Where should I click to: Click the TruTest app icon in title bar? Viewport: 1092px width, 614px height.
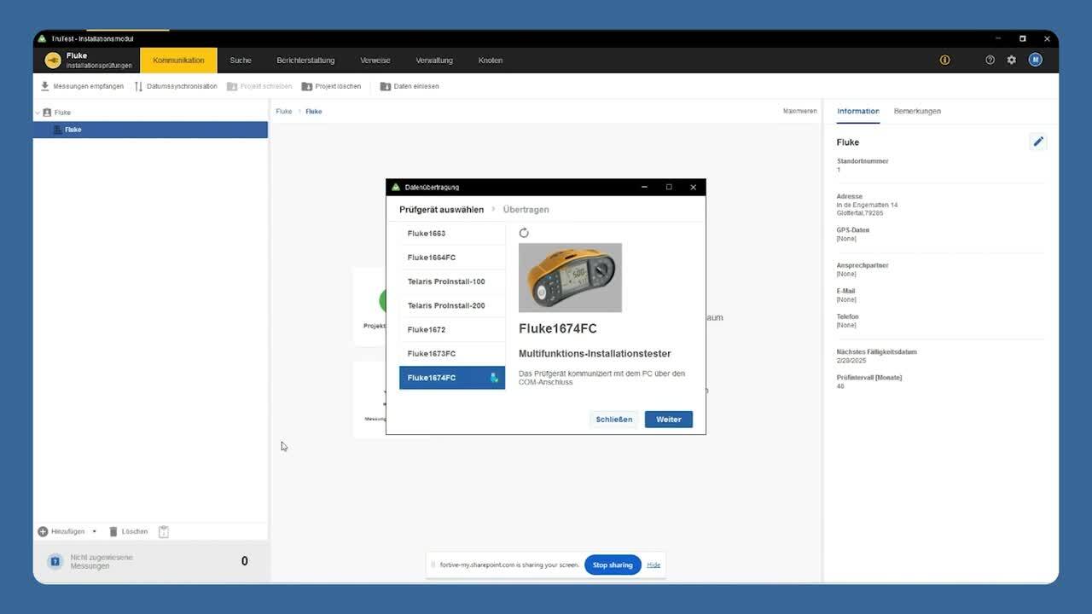[42, 38]
